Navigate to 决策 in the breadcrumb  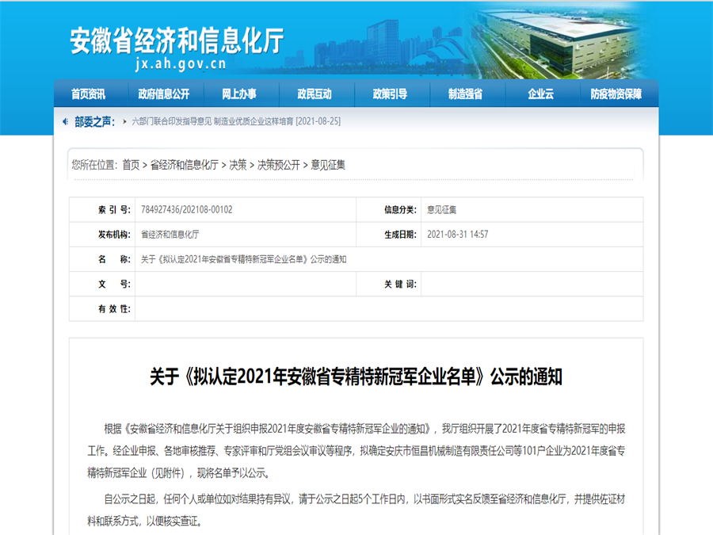point(238,165)
